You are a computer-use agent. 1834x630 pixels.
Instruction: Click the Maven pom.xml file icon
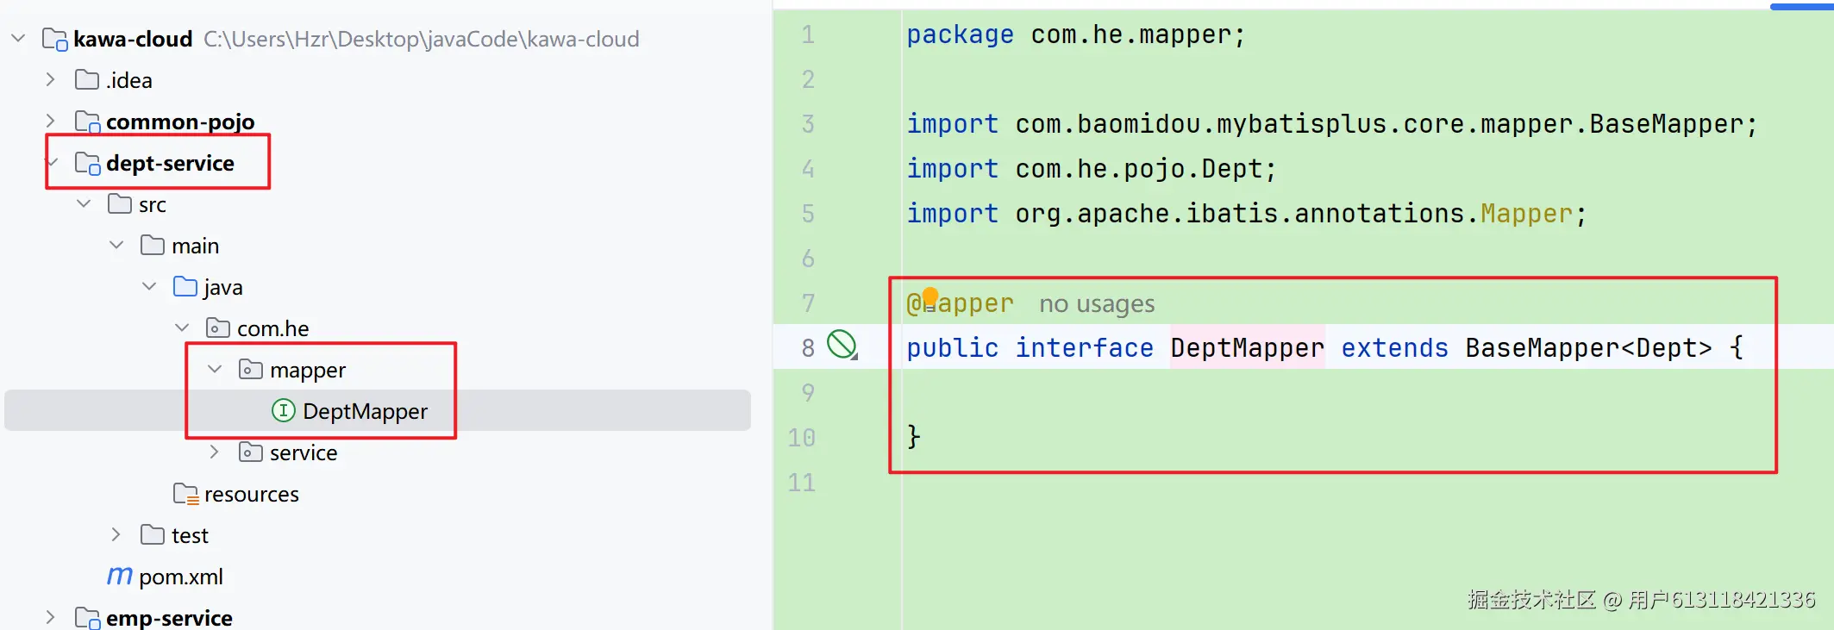pyautogui.click(x=120, y=576)
